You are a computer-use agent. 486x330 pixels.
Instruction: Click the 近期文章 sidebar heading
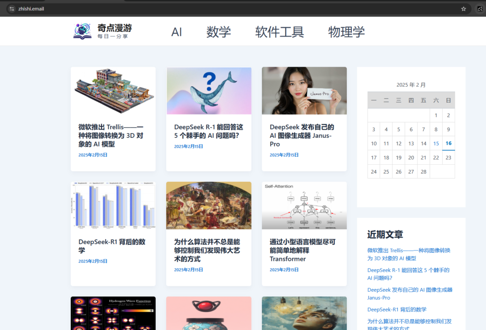385,234
